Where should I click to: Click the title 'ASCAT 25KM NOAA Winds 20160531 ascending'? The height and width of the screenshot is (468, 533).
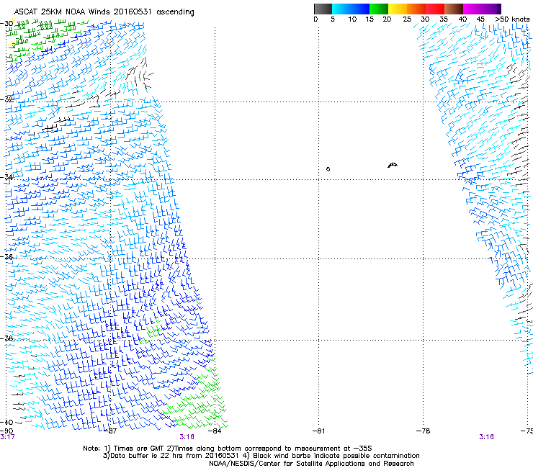pyautogui.click(x=104, y=12)
